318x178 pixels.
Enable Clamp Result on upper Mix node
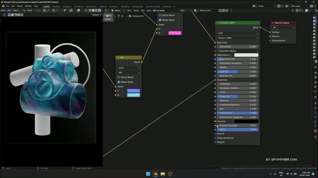tap(160, 15)
